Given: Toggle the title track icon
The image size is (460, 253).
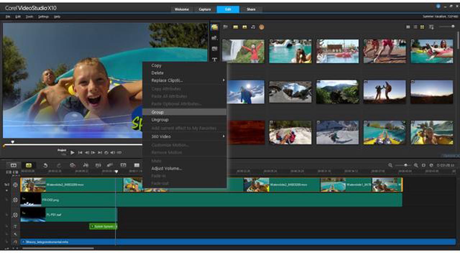Looking at the screenshot, I should pos(15,226).
